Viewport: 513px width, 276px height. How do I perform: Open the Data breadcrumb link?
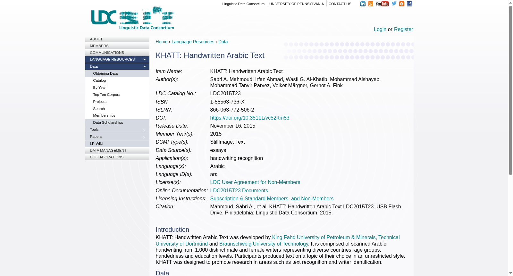point(223,42)
